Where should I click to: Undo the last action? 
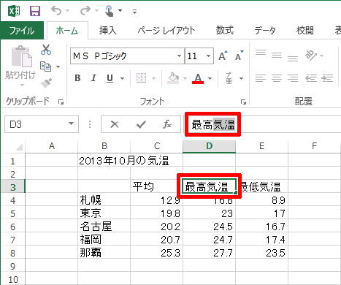point(56,11)
